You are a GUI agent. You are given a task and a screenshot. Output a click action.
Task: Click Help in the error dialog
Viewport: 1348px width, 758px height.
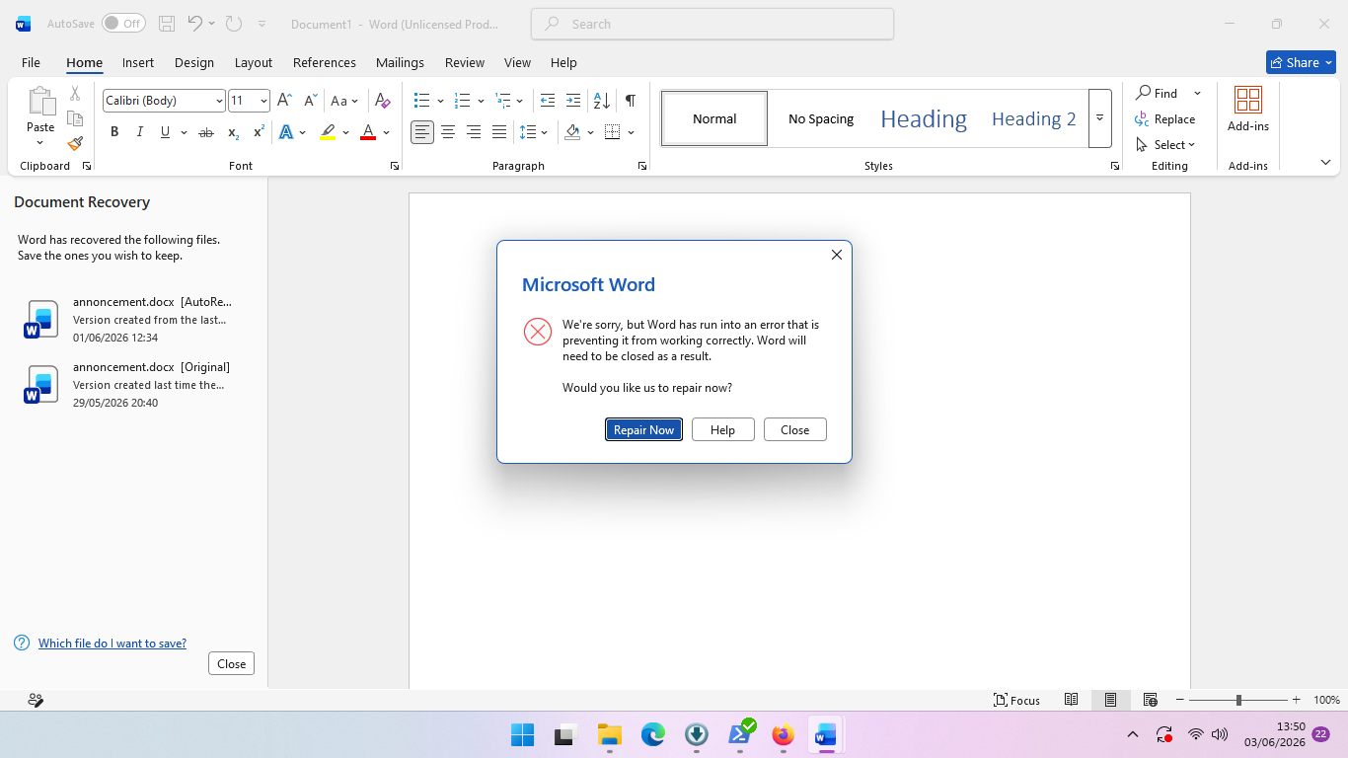tap(723, 429)
